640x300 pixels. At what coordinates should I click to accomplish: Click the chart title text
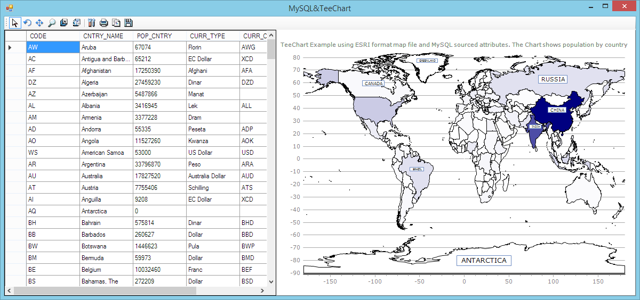pyautogui.click(x=454, y=45)
